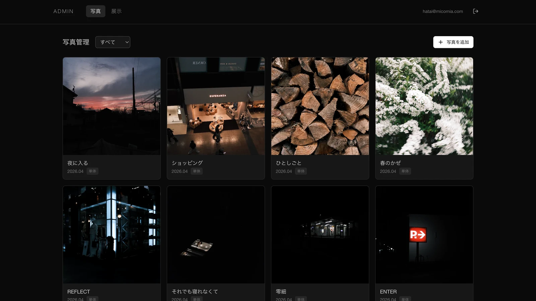The height and width of the screenshot is (301, 536).
Task: Open the すべて filter dropdown
Action: click(113, 42)
